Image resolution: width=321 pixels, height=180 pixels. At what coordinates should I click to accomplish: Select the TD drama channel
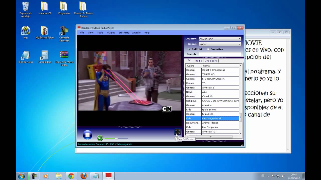click(212, 83)
